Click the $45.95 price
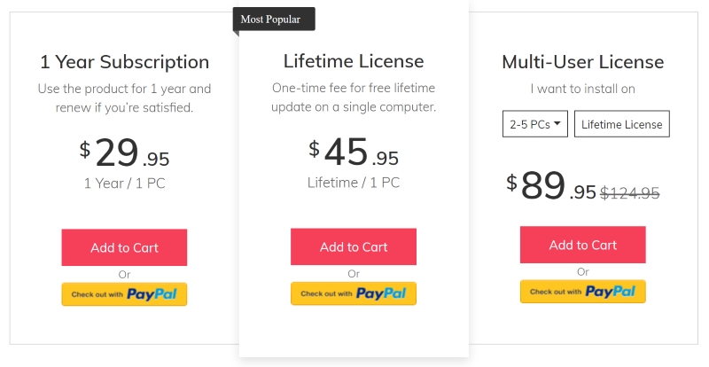709x367 pixels. point(354,152)
